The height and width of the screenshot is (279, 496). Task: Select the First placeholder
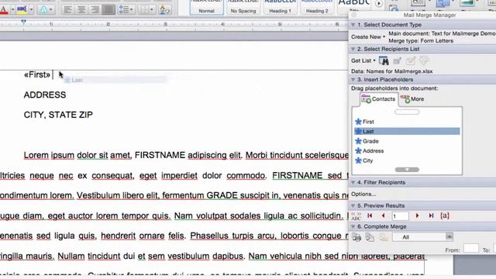click(x=407, y=122)
